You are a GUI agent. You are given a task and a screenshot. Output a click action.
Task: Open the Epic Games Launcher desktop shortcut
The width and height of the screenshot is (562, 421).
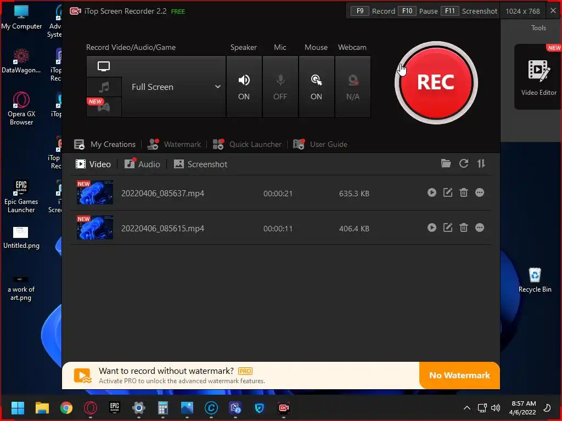tap(21, 197)
